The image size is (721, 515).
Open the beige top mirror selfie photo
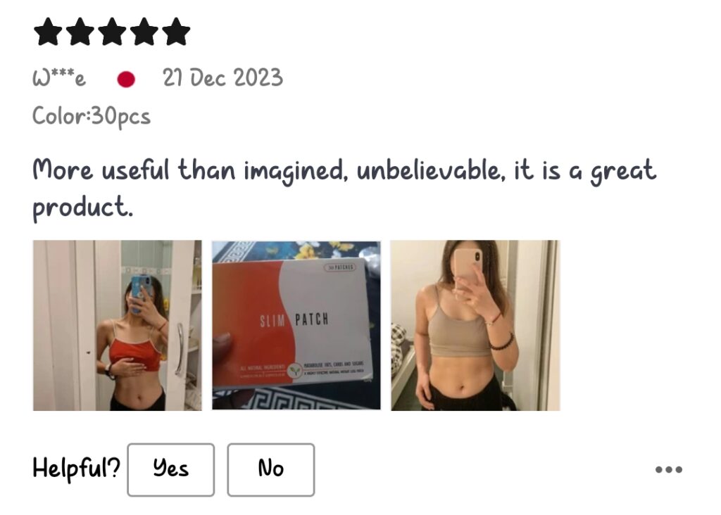[x=475, y=325]
